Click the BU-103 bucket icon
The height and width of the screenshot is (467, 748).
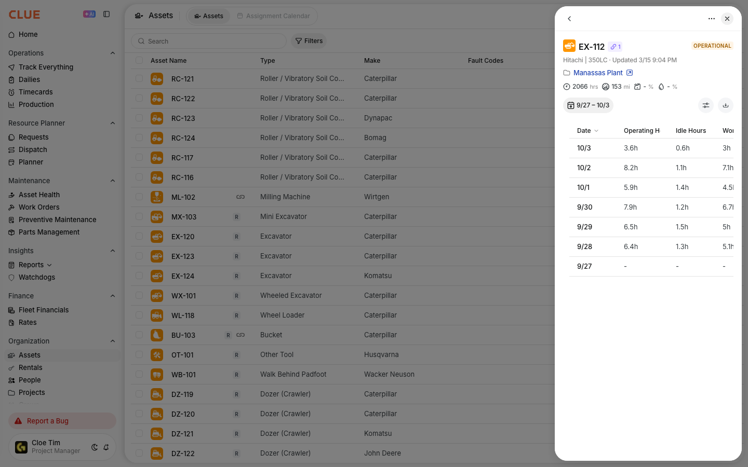(157, 335)
